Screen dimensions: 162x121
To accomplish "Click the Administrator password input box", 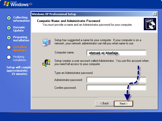I will pyautogui.click(x=116, y=80).
